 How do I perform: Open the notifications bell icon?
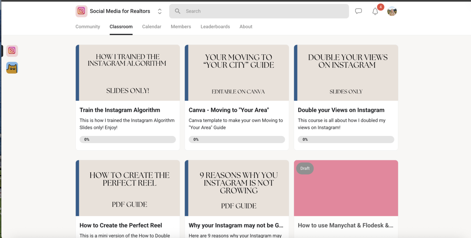click(x=375, y=11)
